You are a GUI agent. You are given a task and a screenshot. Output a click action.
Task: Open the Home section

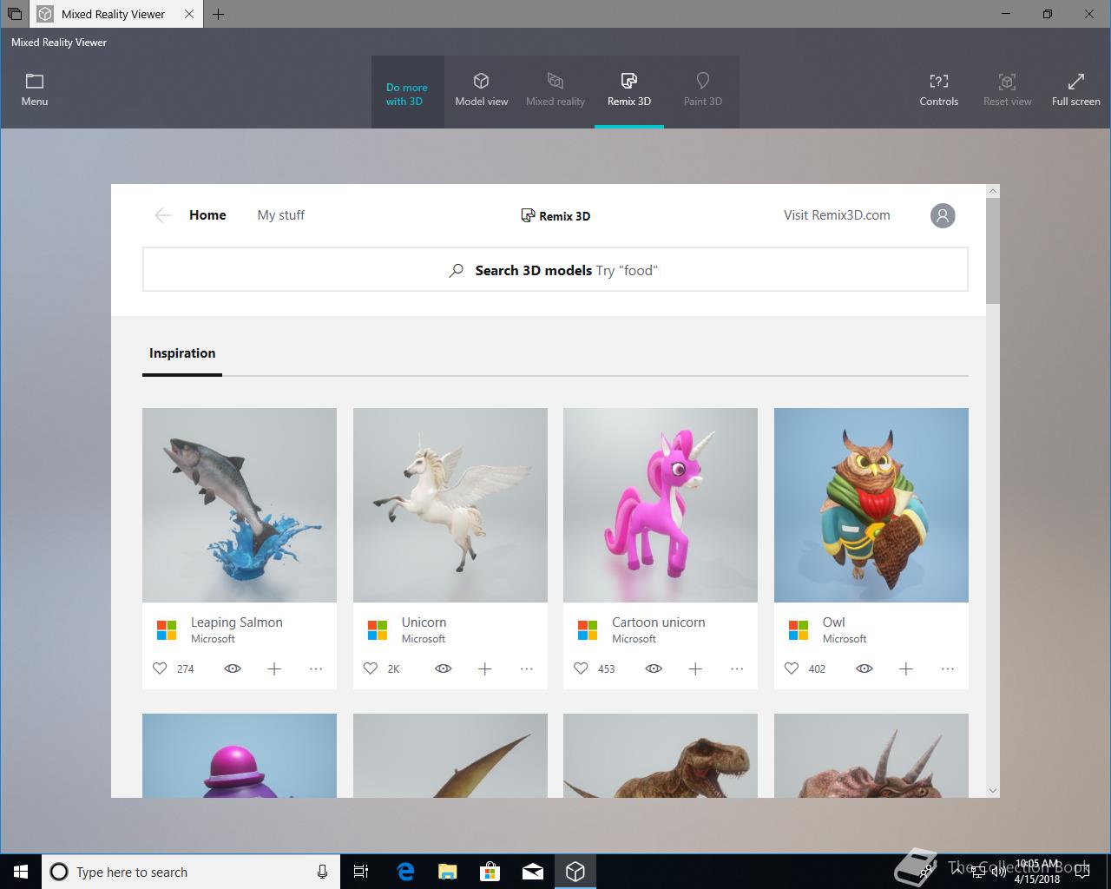point(207,215)
